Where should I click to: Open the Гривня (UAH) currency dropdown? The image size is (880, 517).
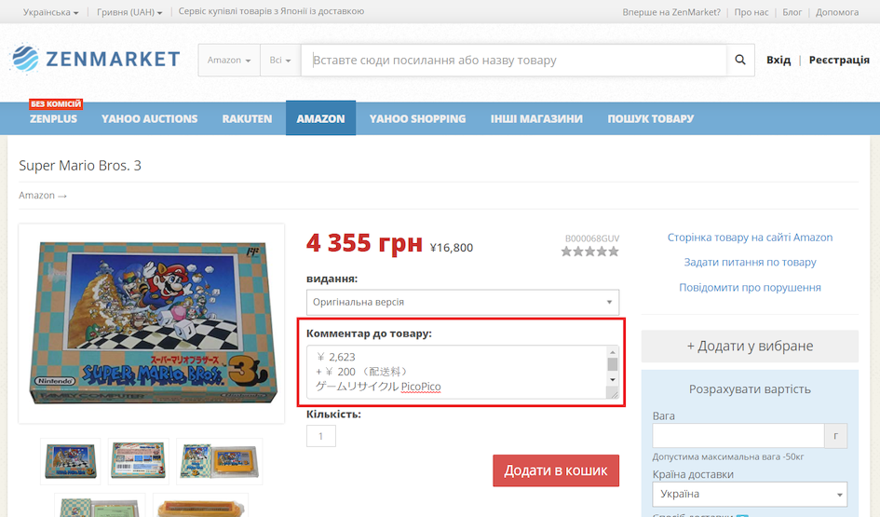pyautogui.click(x=129, y=12)
